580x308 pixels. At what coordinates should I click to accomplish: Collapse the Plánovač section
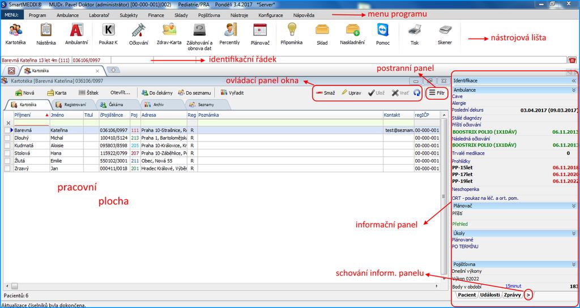click(x=574, y=206)
